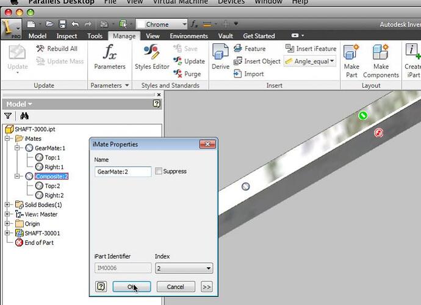Close the Model browser panel
The image size is (421, 305).
(159, 95)
